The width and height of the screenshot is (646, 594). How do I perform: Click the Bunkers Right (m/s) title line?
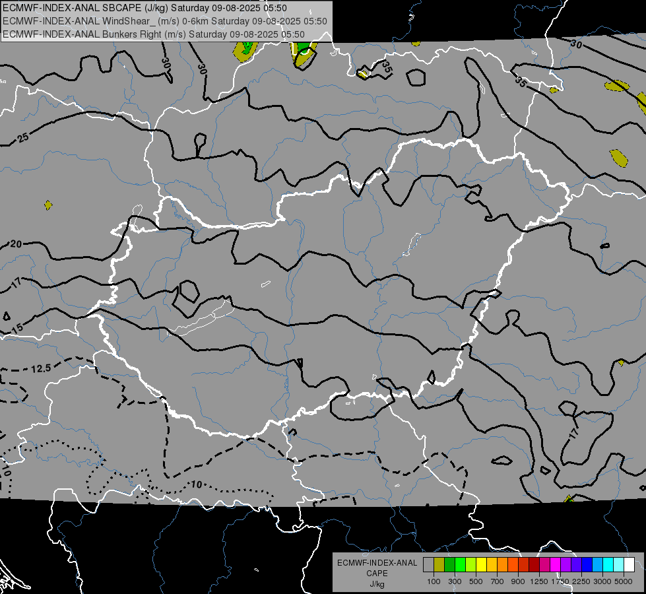click(x=154, y=34)
